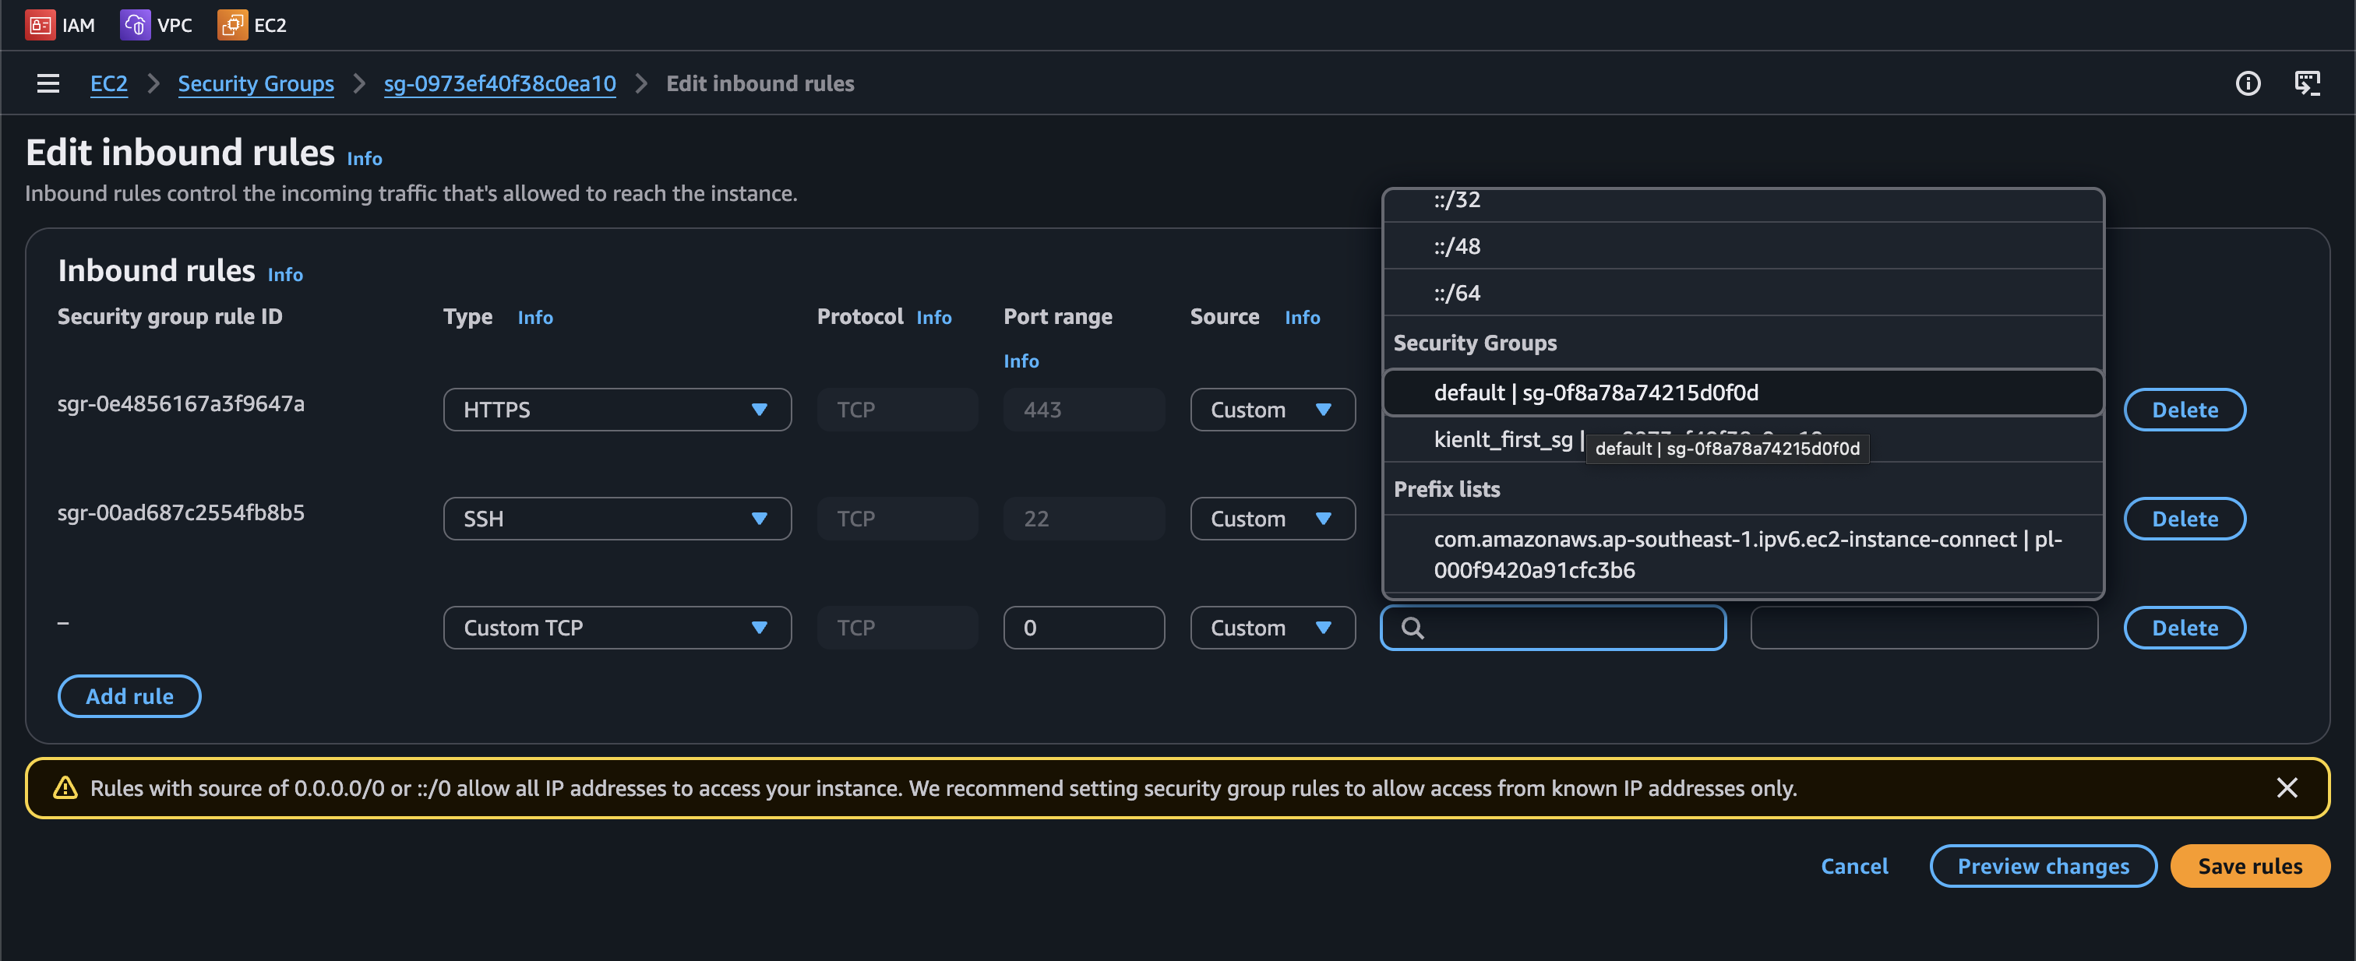Open the EC2 service shortcut icon

tap(231, 25)
